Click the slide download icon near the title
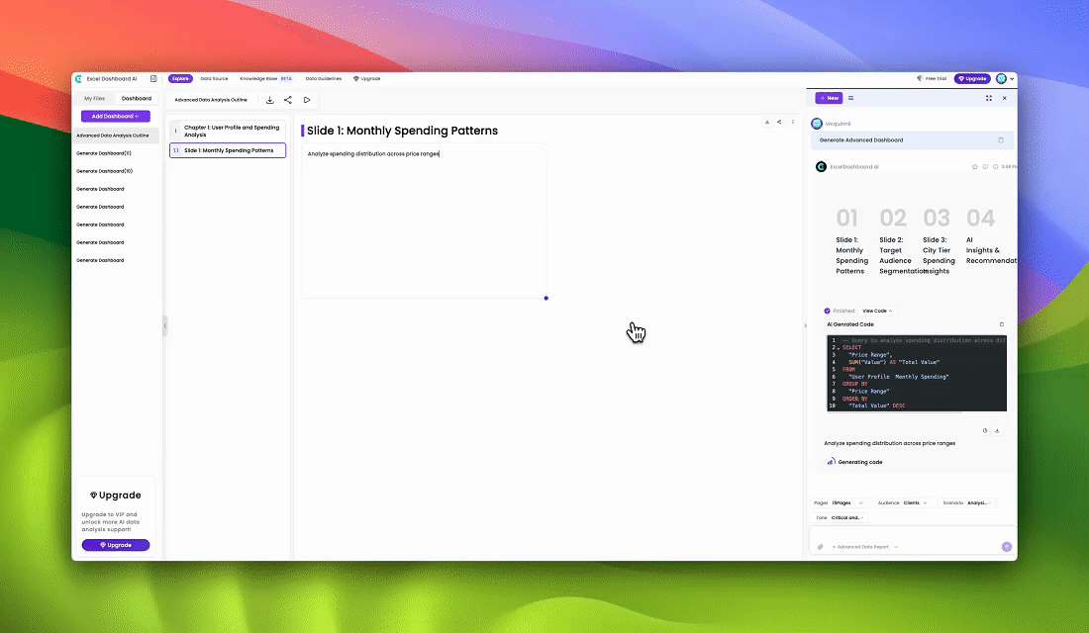Viewport: 1089px width, 633px height. tap(767, 123)
